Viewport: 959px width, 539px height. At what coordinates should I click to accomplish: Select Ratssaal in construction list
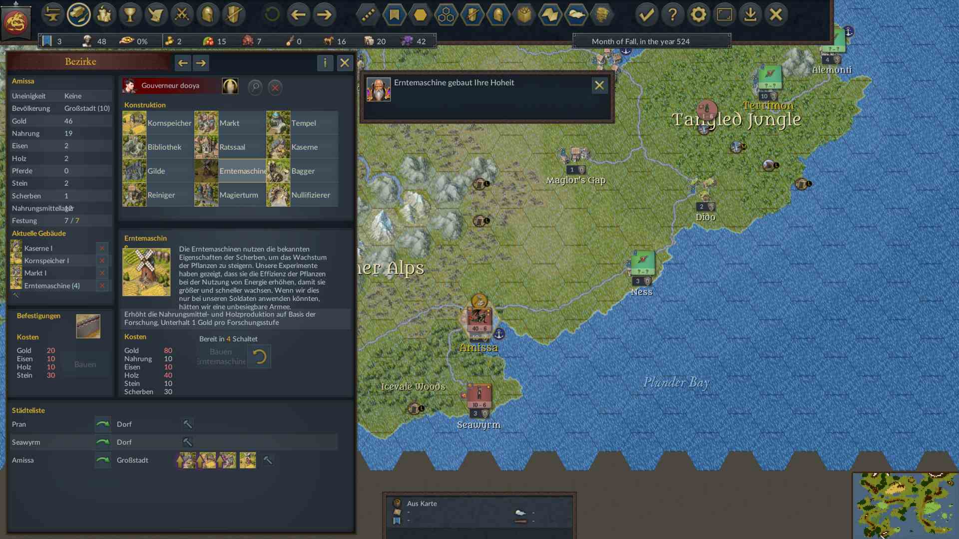[230, 147]
